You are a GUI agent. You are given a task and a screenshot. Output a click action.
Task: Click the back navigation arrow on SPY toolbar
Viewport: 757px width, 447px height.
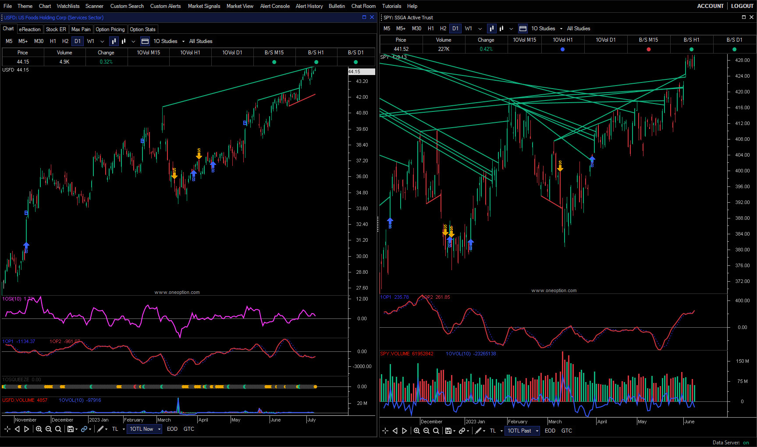395,431
